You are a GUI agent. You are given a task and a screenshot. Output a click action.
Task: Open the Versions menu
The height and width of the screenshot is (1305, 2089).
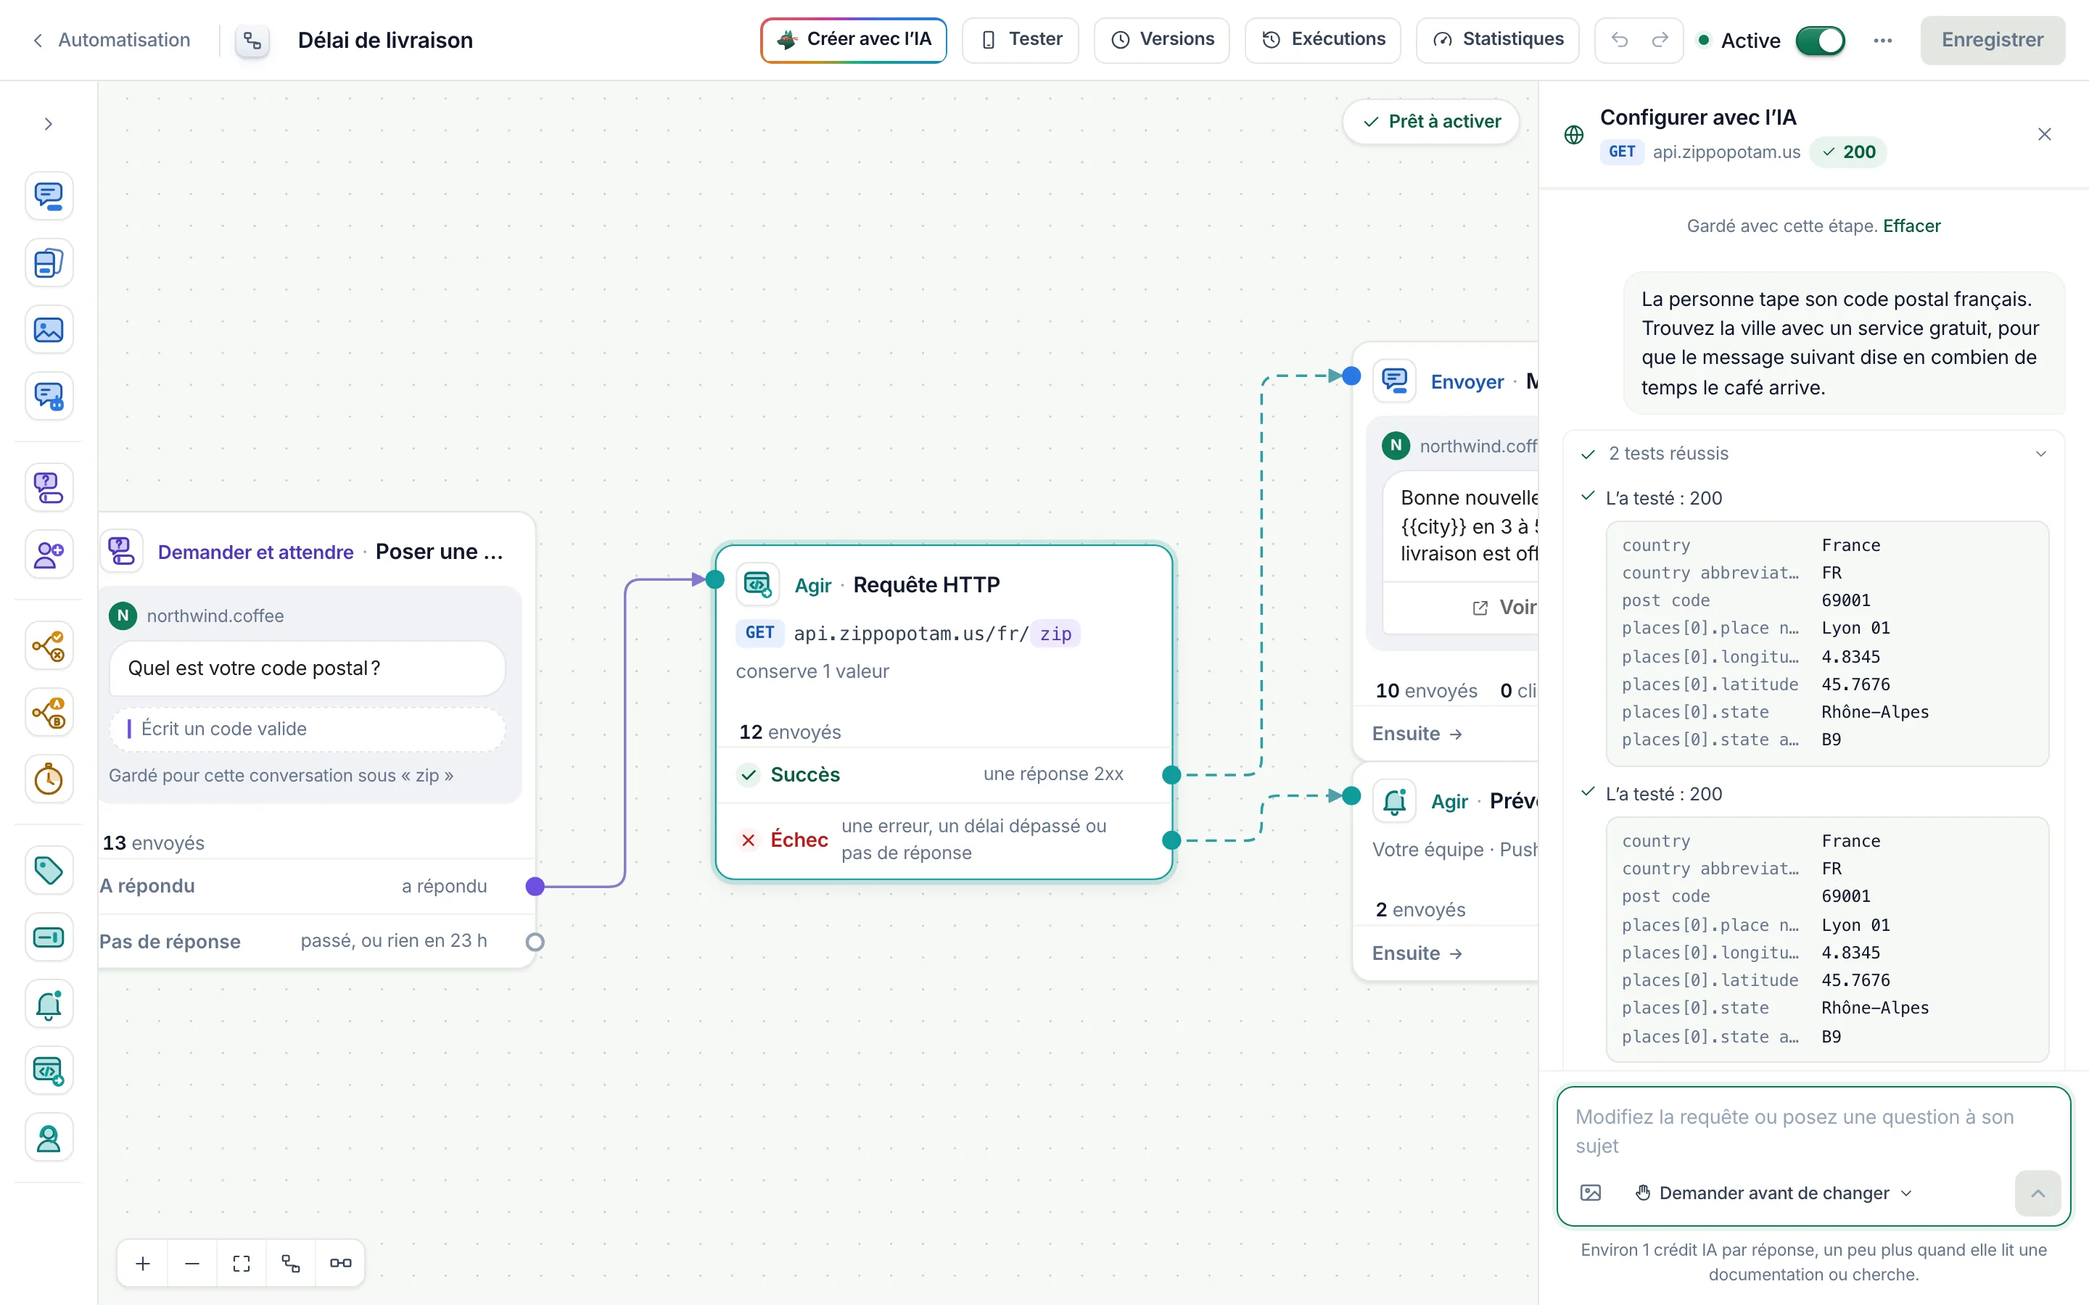1162,40
